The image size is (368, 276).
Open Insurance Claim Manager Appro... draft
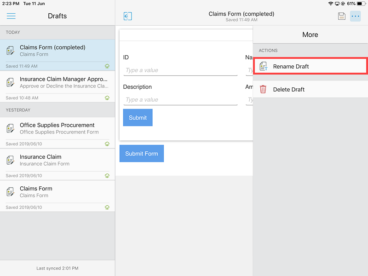click(x=57, y=86)
